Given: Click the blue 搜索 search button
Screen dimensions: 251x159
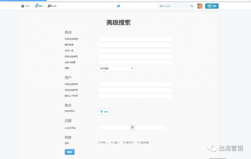Looking at the screenshot, I should coord(70,152).
